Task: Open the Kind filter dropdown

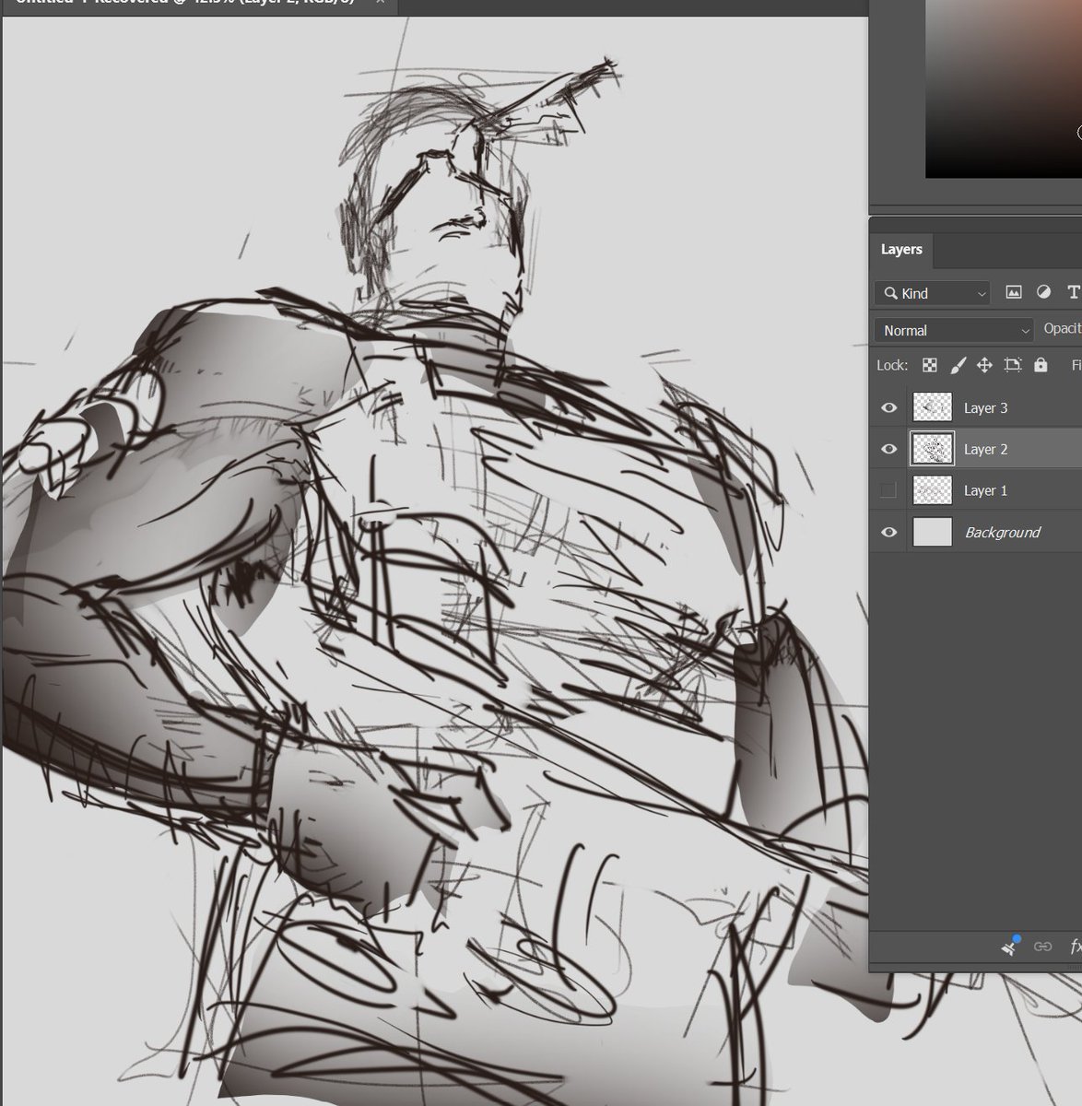Action: pos(932,293)
